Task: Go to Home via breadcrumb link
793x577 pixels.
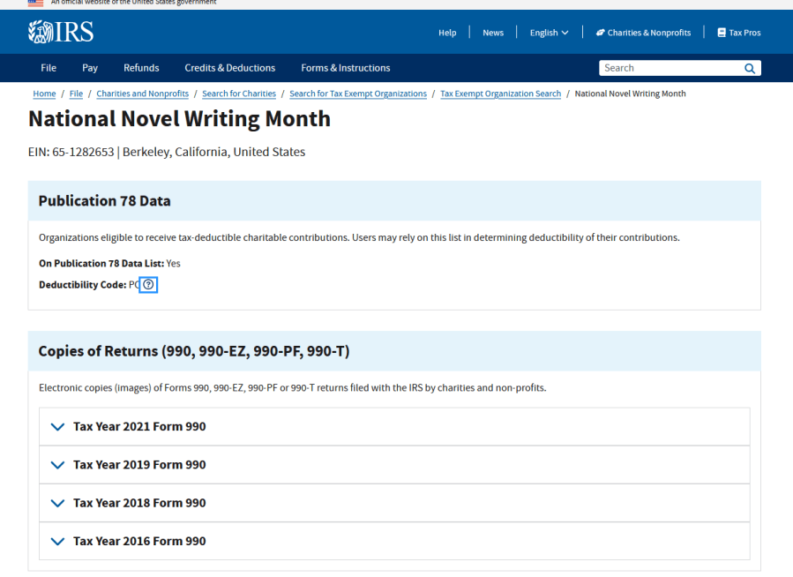Action: [x=44, y=94]
